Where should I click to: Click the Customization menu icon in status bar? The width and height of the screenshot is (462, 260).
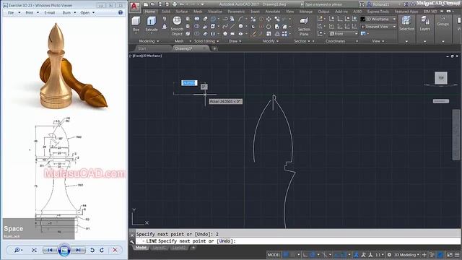pyautogui.click(x=457, y=255)
